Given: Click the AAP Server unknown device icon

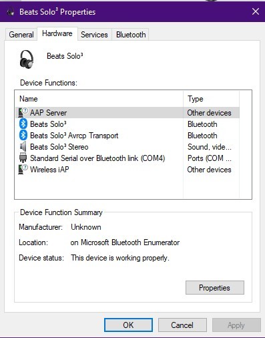Looking at the screenshot, I should 23,112.
